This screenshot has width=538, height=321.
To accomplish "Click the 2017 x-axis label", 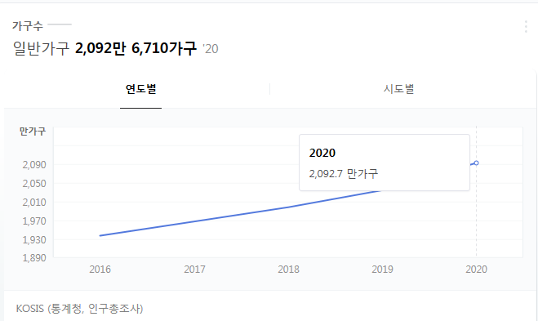I will coord(194,270).
